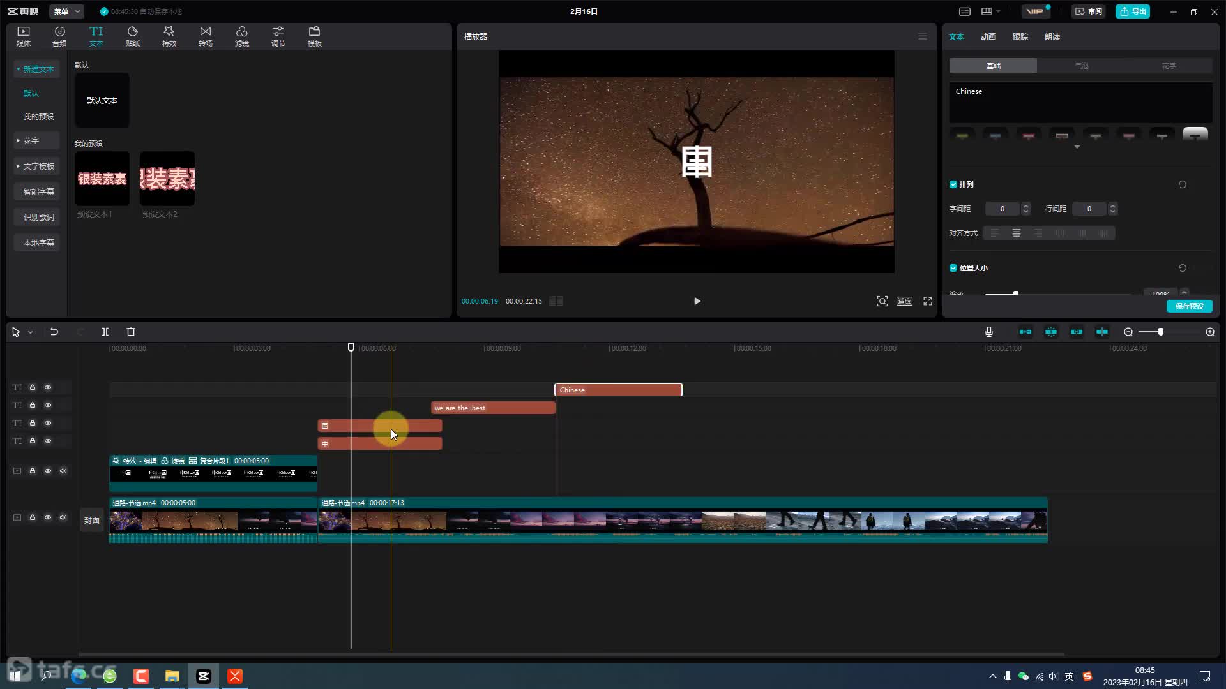Reset the 排列 arrangement settings
Screen dimensions: 1226x689
tap(1183, 184)
